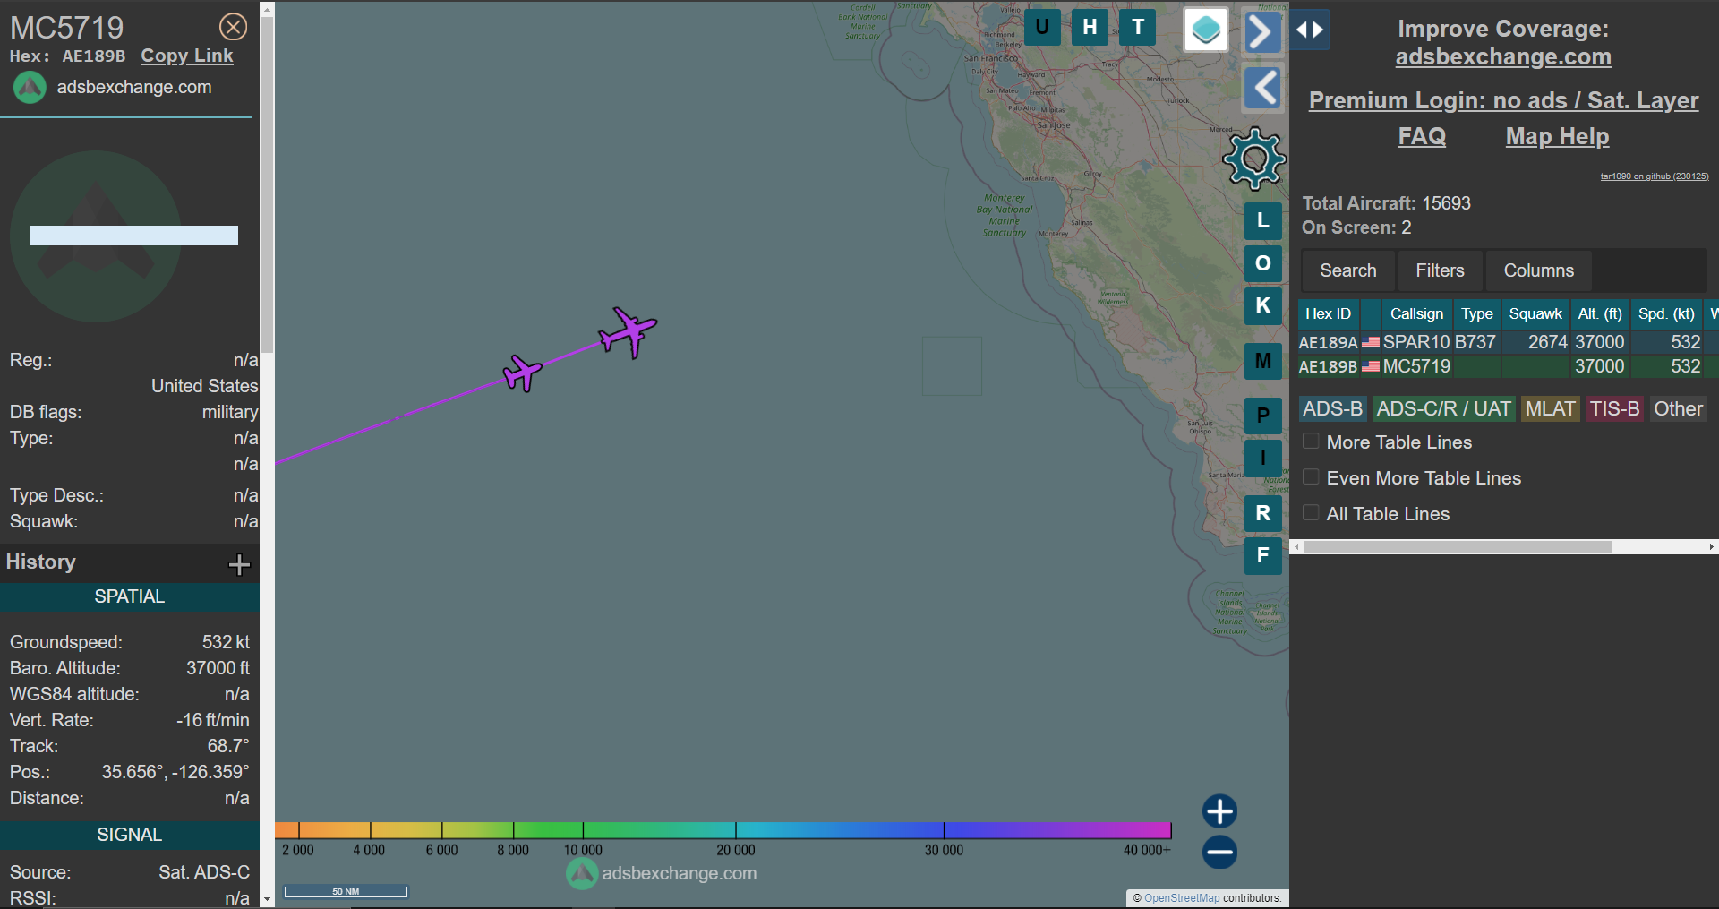Viewport: 1719px width, 909px height.
Task: Select the leading purple aircraft on map
Action: tap(629, 331)
